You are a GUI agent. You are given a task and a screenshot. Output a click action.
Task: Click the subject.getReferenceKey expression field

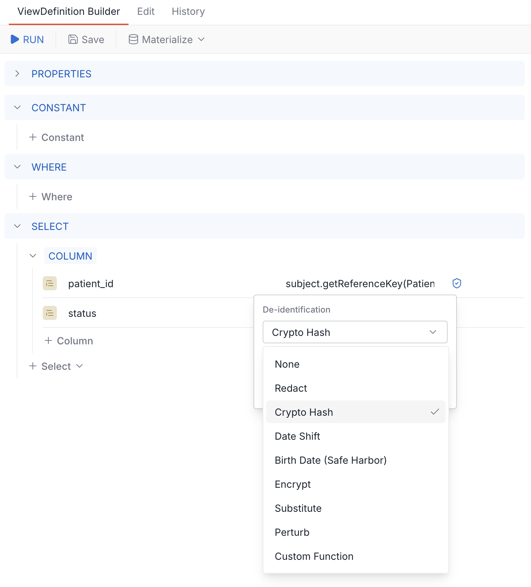(x=360, y=283)
